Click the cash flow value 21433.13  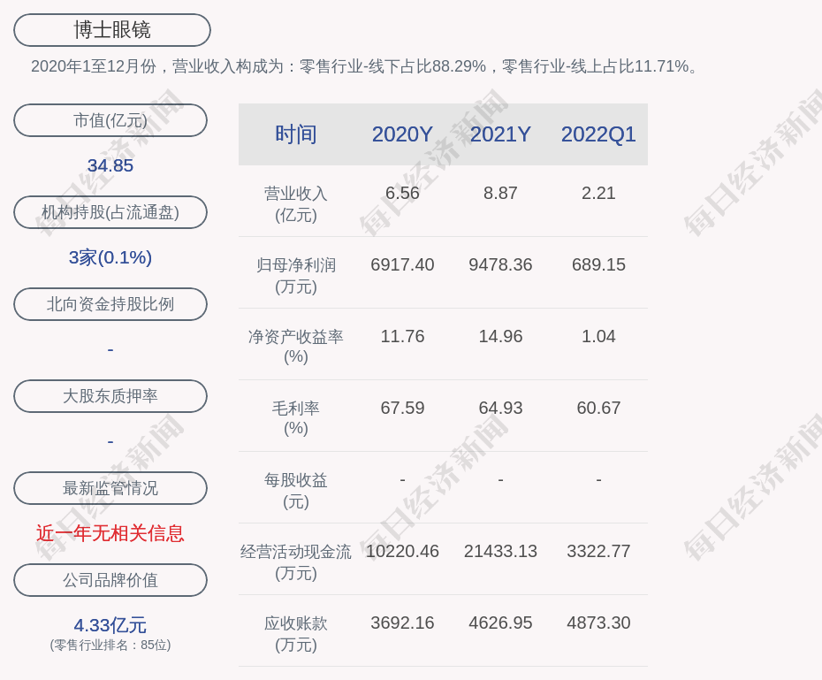pyautogui.click(x=500, y=551)
